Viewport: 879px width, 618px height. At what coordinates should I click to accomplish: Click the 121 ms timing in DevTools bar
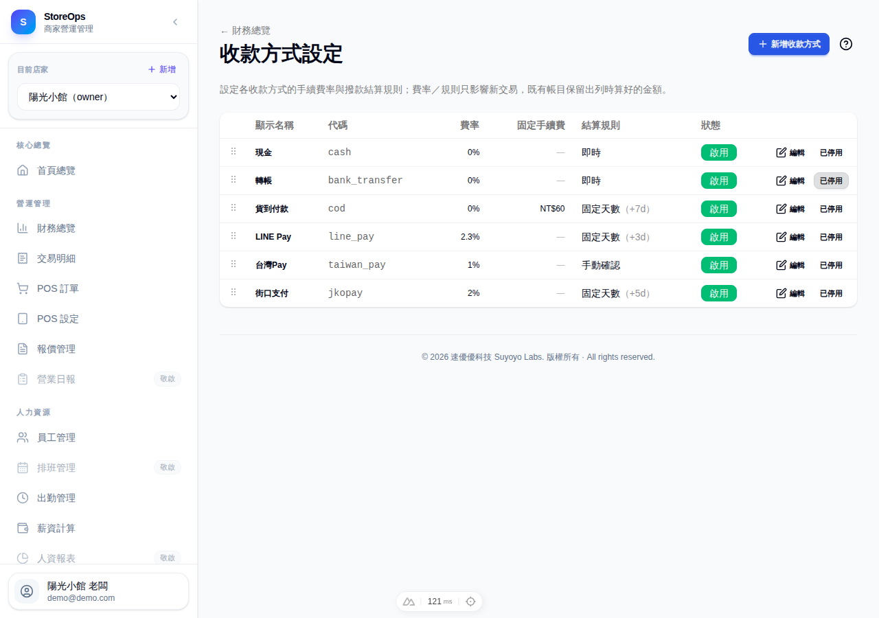click(x=439, y=602)
